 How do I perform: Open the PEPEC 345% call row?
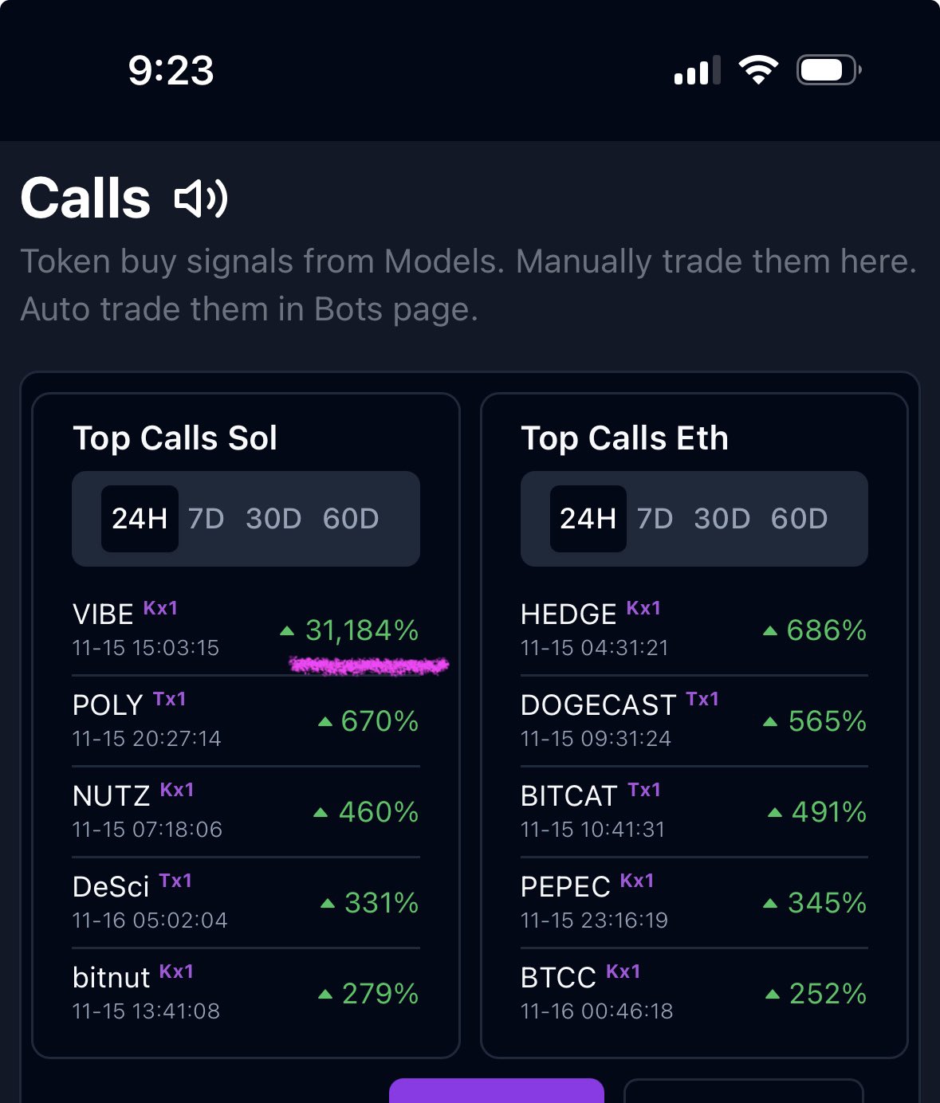694,903
